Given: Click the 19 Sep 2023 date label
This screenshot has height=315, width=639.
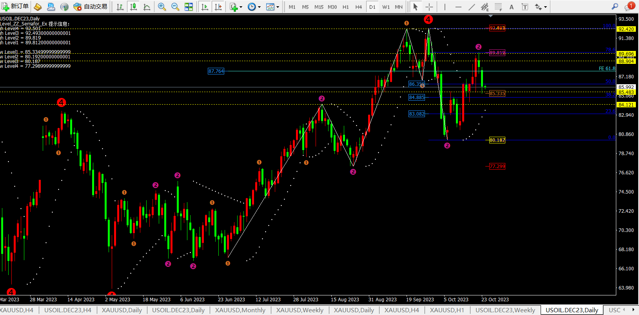Looking at the screenshot, I should (x=420, y=299).
